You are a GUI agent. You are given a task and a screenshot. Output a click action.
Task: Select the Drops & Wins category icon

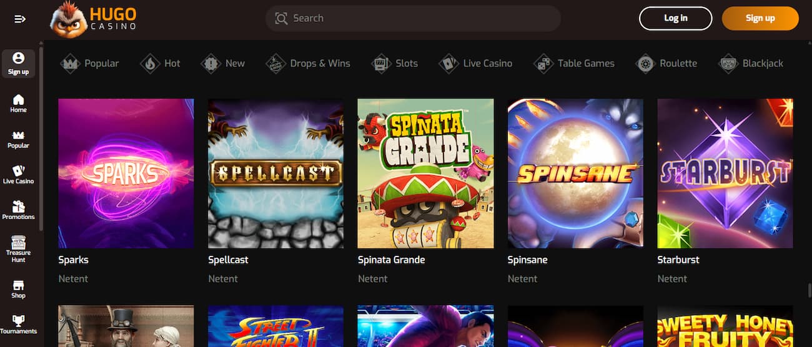pos(276,64)
